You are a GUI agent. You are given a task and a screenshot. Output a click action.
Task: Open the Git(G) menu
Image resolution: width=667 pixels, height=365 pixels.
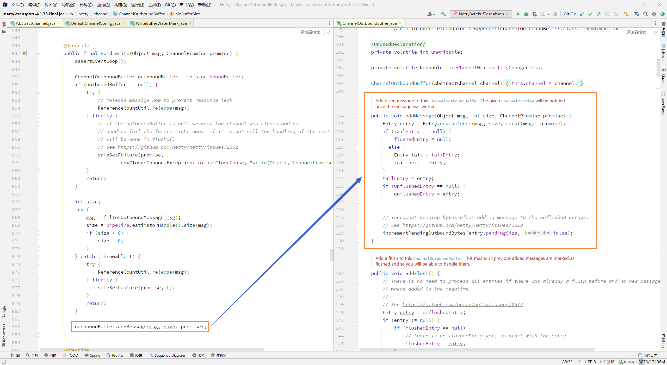(170, 5)
